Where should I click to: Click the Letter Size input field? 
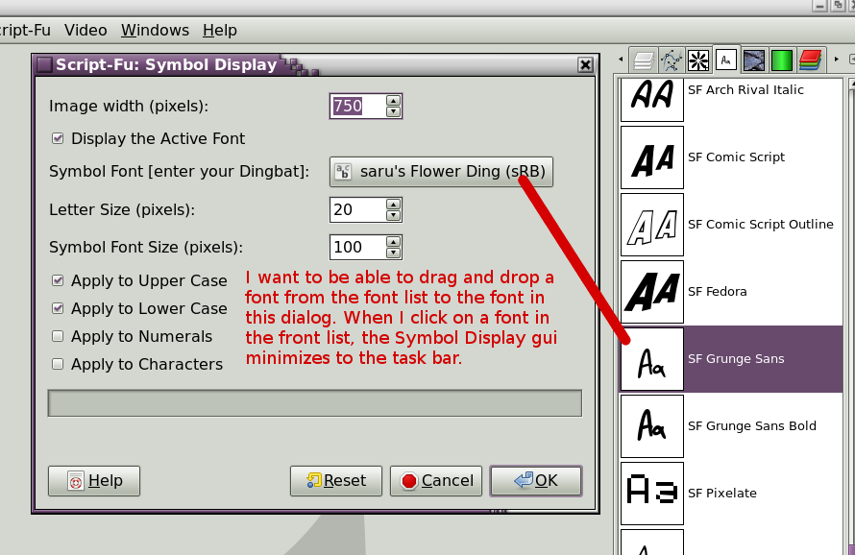(357, 210)
